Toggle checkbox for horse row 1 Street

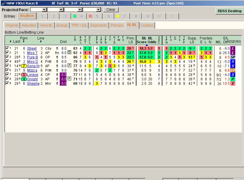coord(7,48)
